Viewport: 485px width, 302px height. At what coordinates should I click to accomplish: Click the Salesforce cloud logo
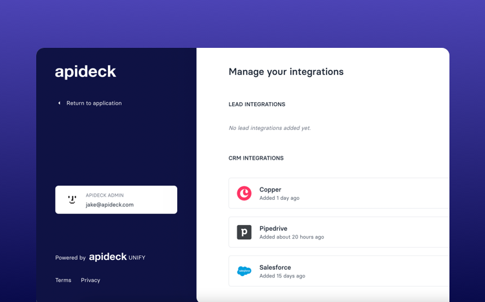[x=244, y=271]
